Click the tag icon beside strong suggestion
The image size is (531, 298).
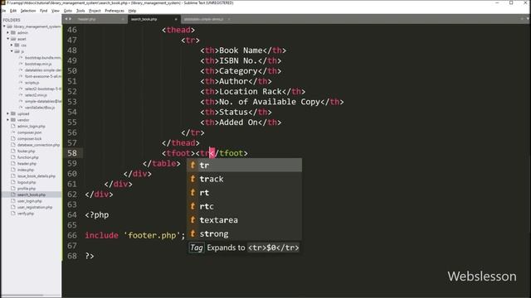coord(192,233)
